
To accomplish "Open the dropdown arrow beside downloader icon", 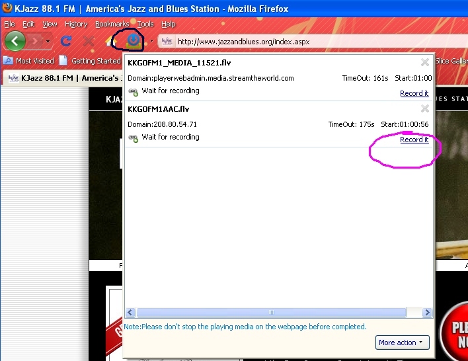I will point(151,41).
